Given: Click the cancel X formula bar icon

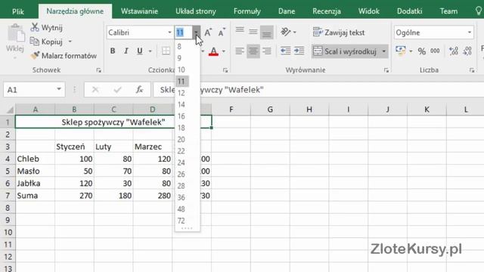Looking at the screenshot, I should [95, 90].
